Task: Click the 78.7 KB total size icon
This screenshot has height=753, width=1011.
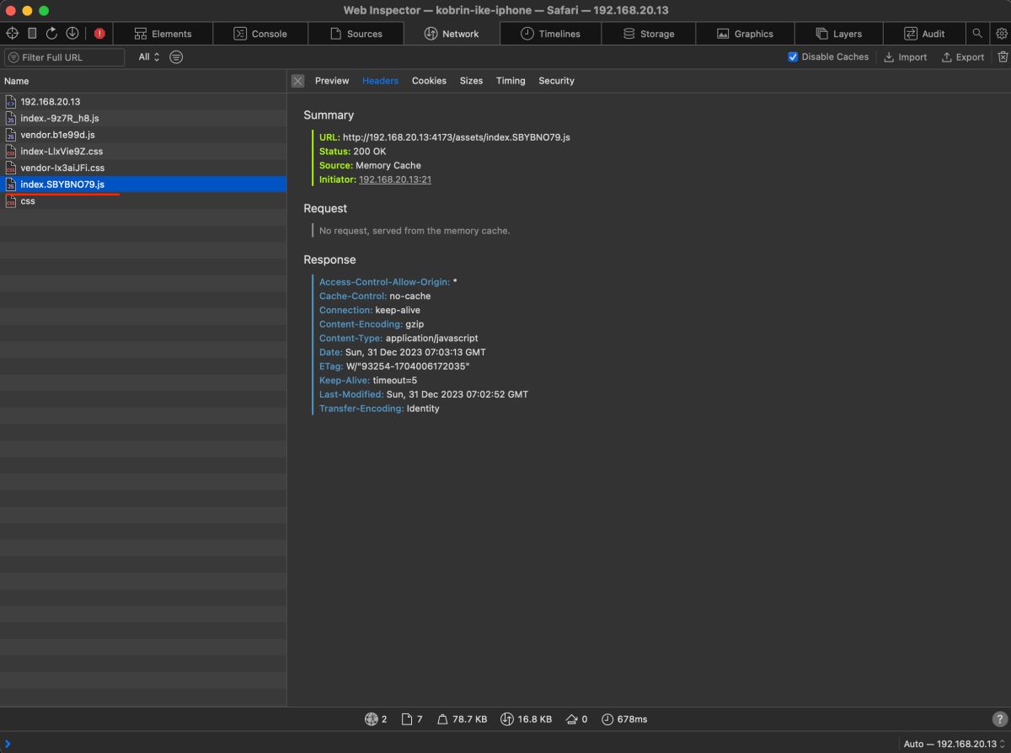Action: pos(442,719)
